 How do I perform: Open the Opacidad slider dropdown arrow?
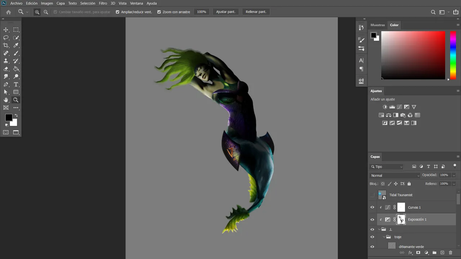tap(454, 175)
